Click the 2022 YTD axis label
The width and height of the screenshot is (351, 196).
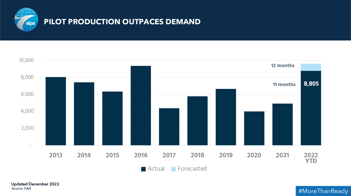pos(311,158)
